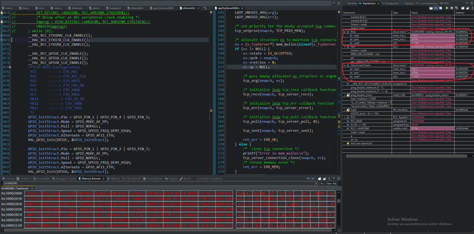Screen dimensions: 474x234
Task: Minimize the Expressions panel
Action: click(467, 3)
